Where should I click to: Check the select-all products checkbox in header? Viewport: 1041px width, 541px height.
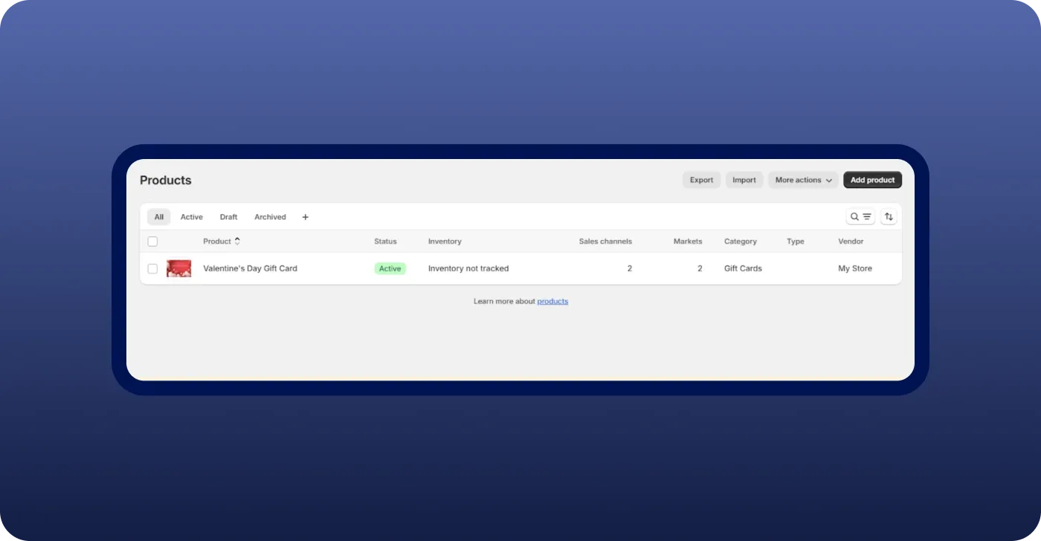(152, 242)
